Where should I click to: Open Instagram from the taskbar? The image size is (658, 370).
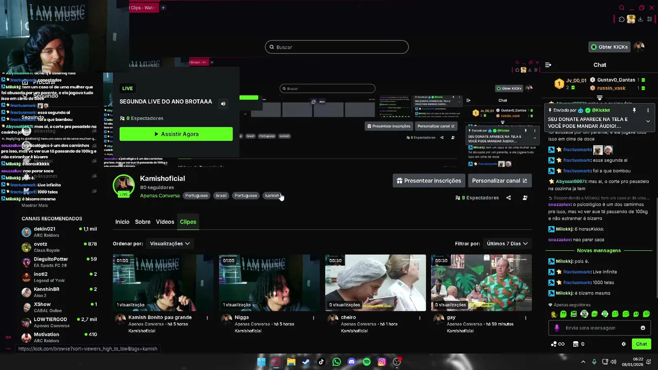[381, 362]
